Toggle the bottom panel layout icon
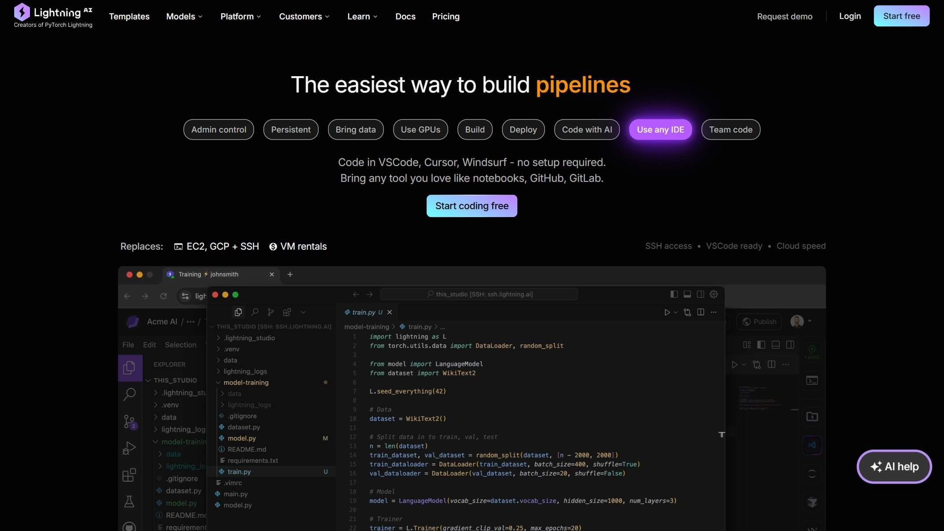This screenshot has width=944, height=531. point(687,294)
